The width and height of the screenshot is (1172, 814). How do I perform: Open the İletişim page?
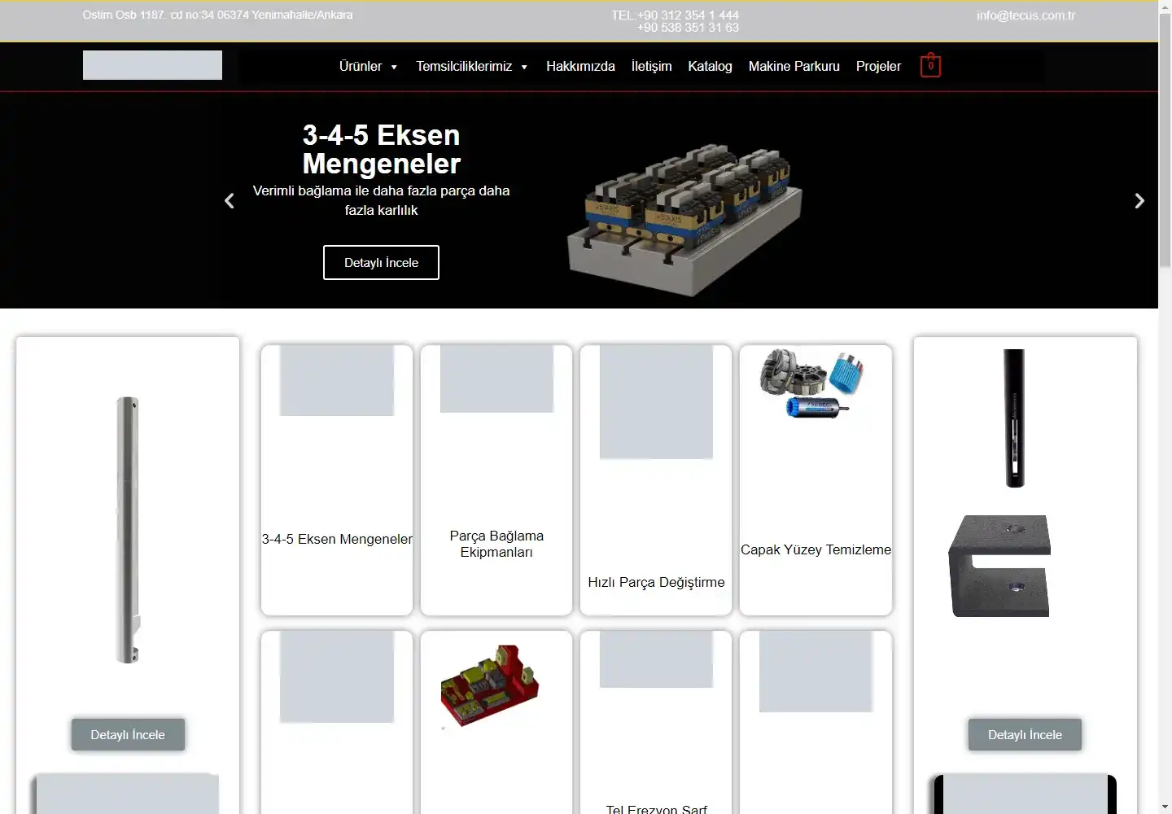[651, 66]
